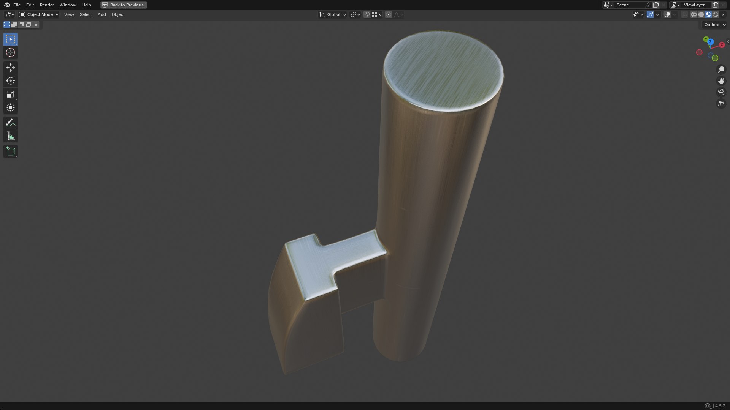Toggle camera view with the camera icon
This screenshot has height=410, width=730.
[x=721, y=92]
